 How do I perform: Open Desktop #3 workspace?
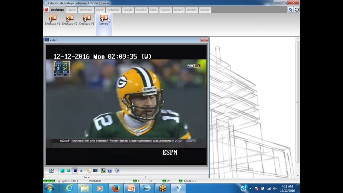point(87,20)
